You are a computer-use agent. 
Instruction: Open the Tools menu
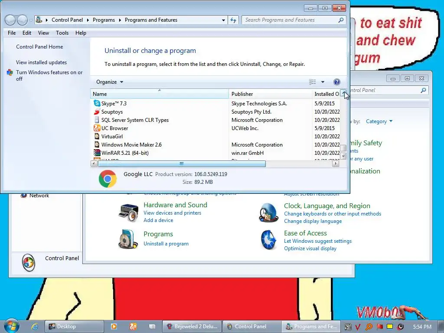pos(62,33)
